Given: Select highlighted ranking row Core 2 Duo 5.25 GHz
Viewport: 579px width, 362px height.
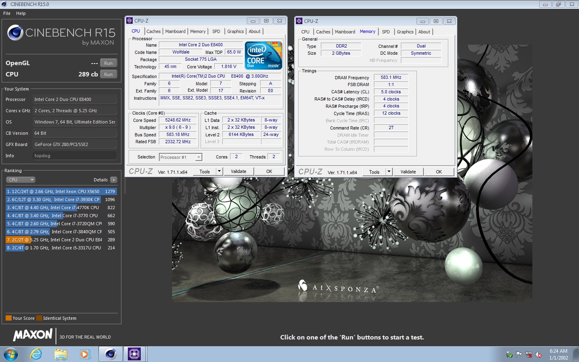Looking at the screenshot, I should pyautogui.click(x=61, y=240).
